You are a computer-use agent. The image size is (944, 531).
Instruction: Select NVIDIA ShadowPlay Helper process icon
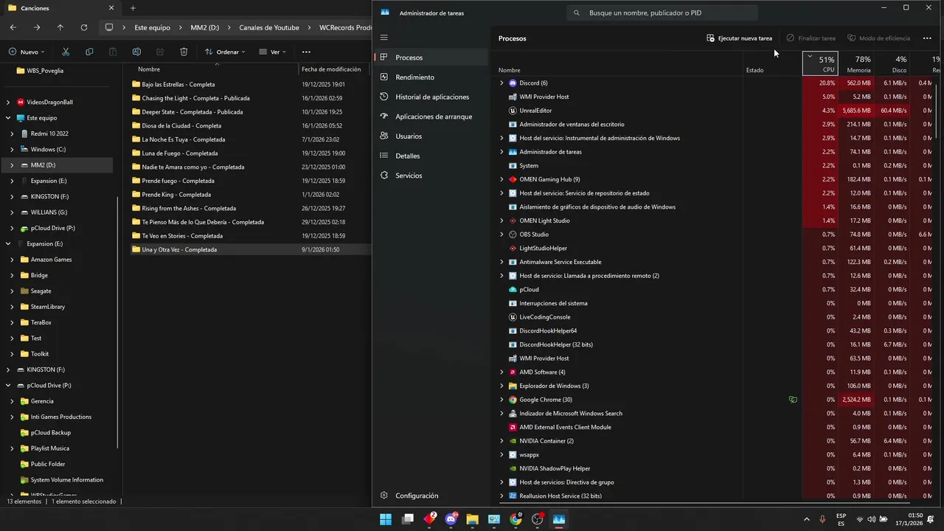click(x=513, y=468)
